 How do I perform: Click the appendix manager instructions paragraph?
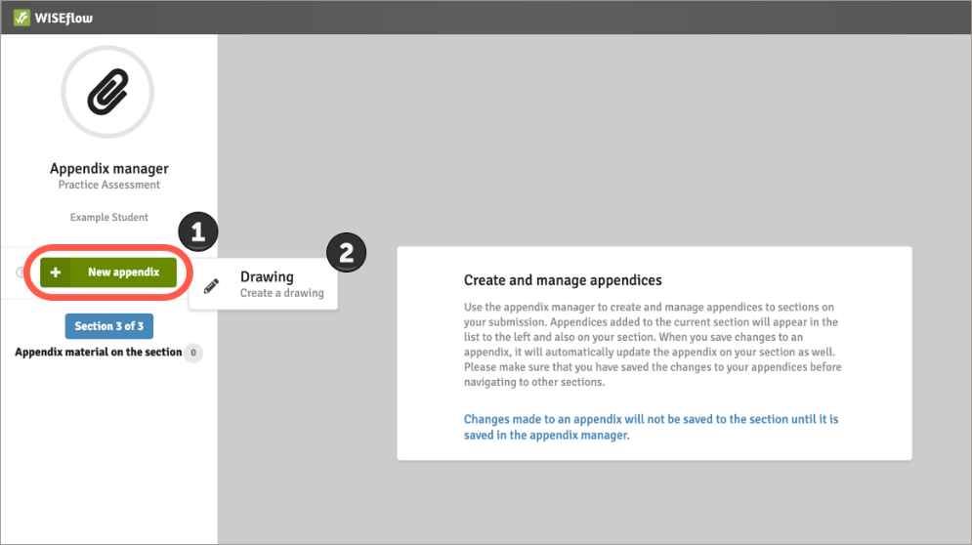coord(653,344)
